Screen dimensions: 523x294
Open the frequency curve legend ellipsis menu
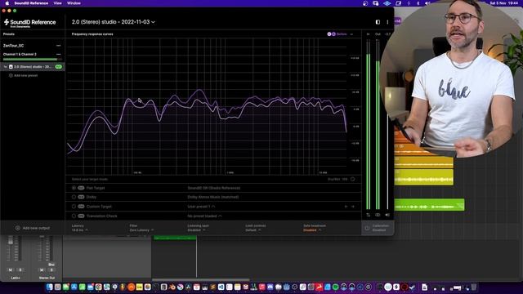pos(351,34)
